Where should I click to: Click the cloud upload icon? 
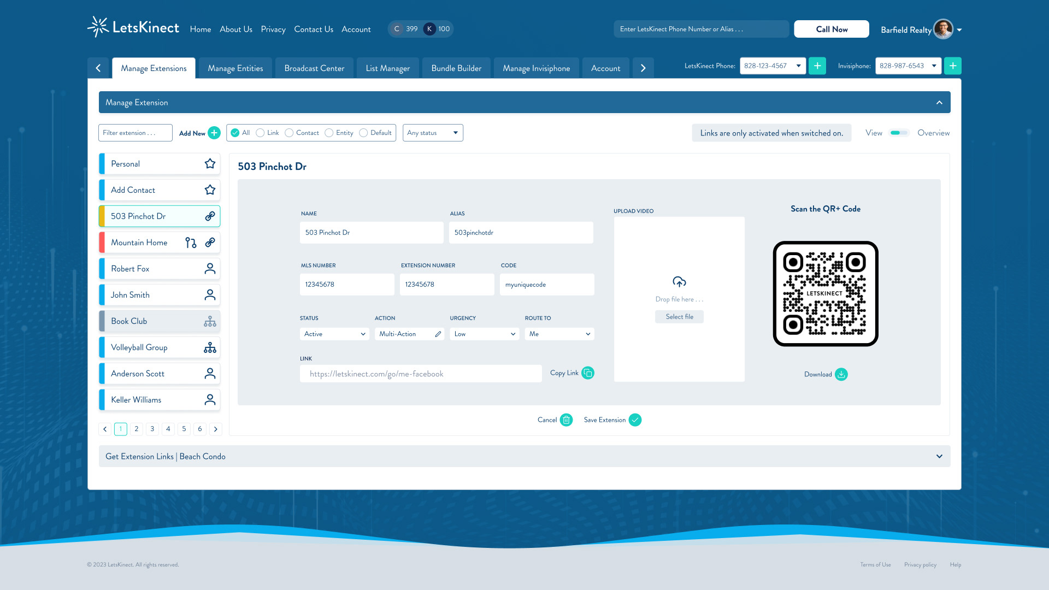679,282
